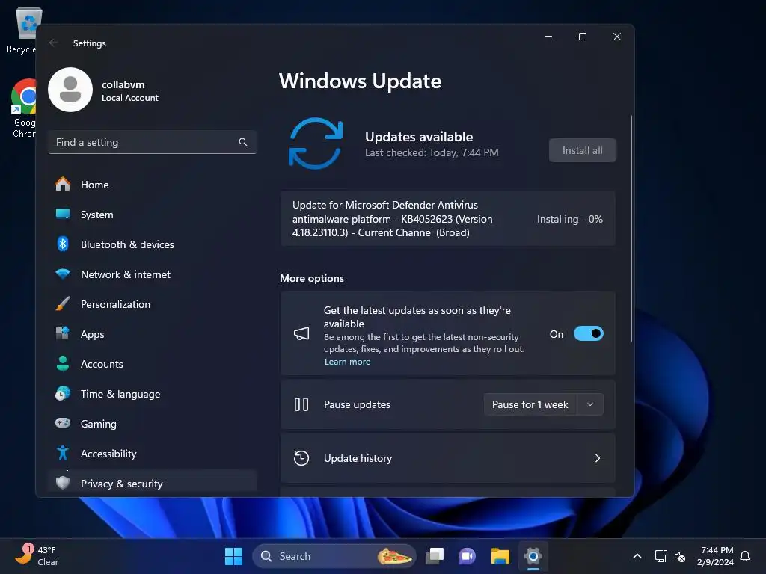Click into the Find a setting field
This screenshot has width=766, height=574.
tap(153, 142)
